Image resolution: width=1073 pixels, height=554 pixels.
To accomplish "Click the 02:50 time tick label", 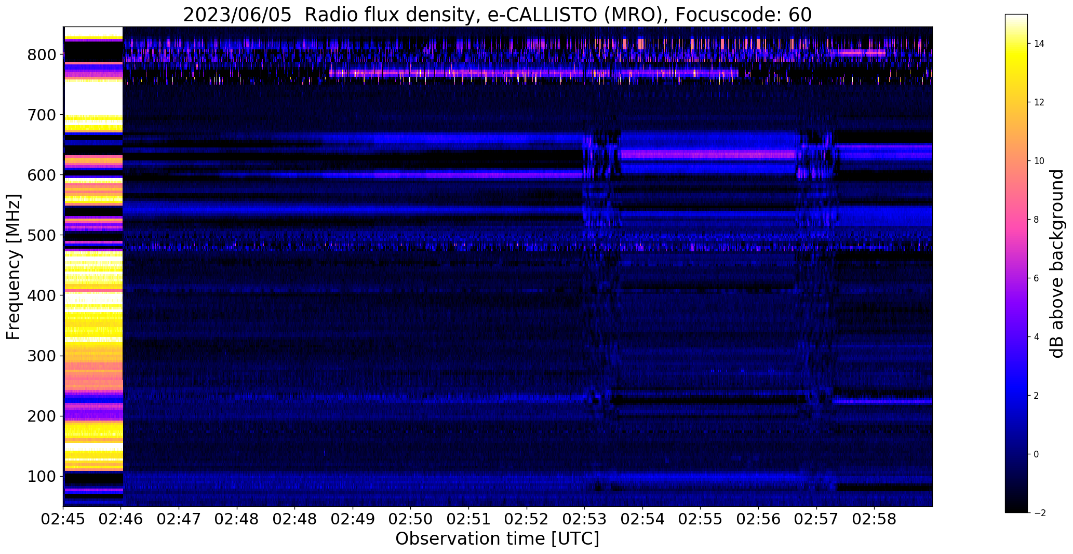I will (411, 519).
